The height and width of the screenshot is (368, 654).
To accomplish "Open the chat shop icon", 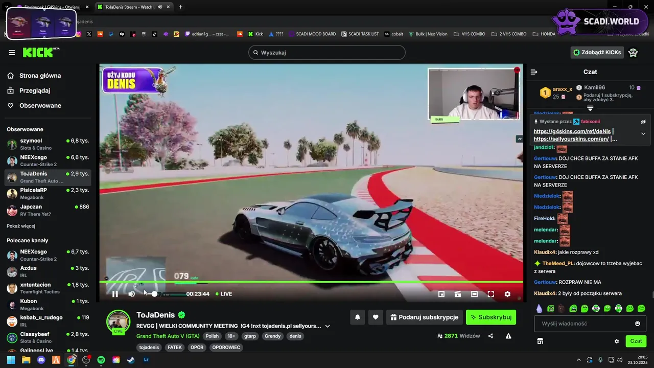I will [x=540, y=341].
